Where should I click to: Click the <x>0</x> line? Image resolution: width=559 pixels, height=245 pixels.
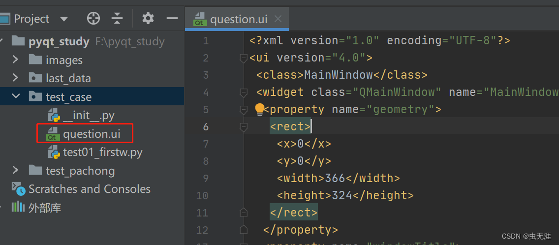(304, 144)
